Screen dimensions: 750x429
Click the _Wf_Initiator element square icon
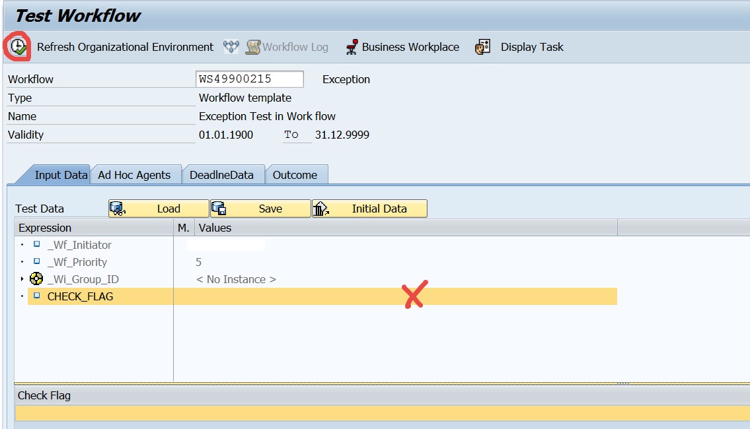click(x=37, y=244)
